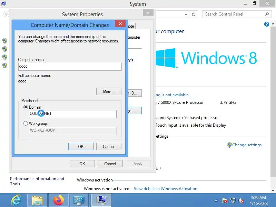Open the More... options button
276x207 pixels.
109,92
